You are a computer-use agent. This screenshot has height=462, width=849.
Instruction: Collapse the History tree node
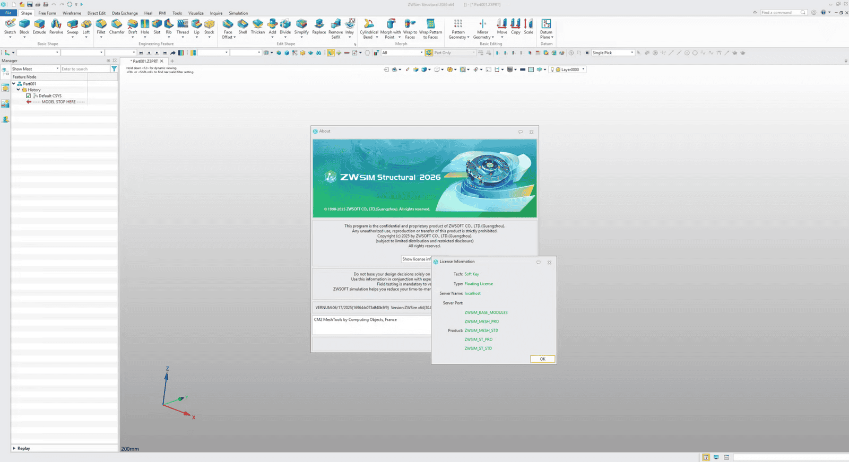tap(18, 90)
